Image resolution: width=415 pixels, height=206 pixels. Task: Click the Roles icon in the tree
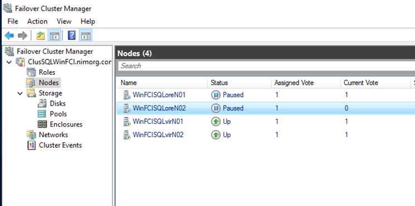point(32,72)
